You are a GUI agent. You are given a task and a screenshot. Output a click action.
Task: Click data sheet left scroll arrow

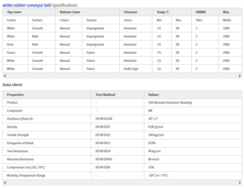click(5, 183)
